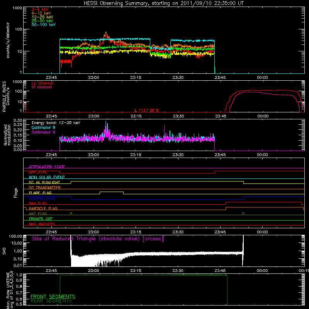
Task: Select the Collimator 9 legend label
Action: click(x=43, y=132)
